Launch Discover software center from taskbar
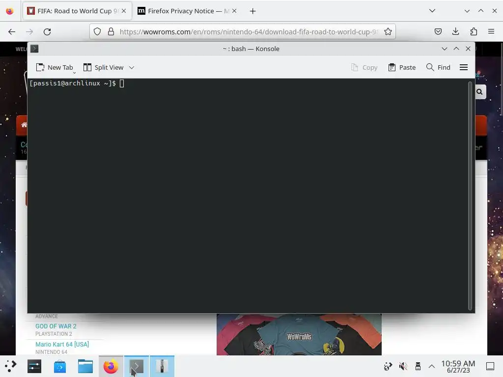The width and height of the screenshot is (503, 377). click(x=59, y=366)
